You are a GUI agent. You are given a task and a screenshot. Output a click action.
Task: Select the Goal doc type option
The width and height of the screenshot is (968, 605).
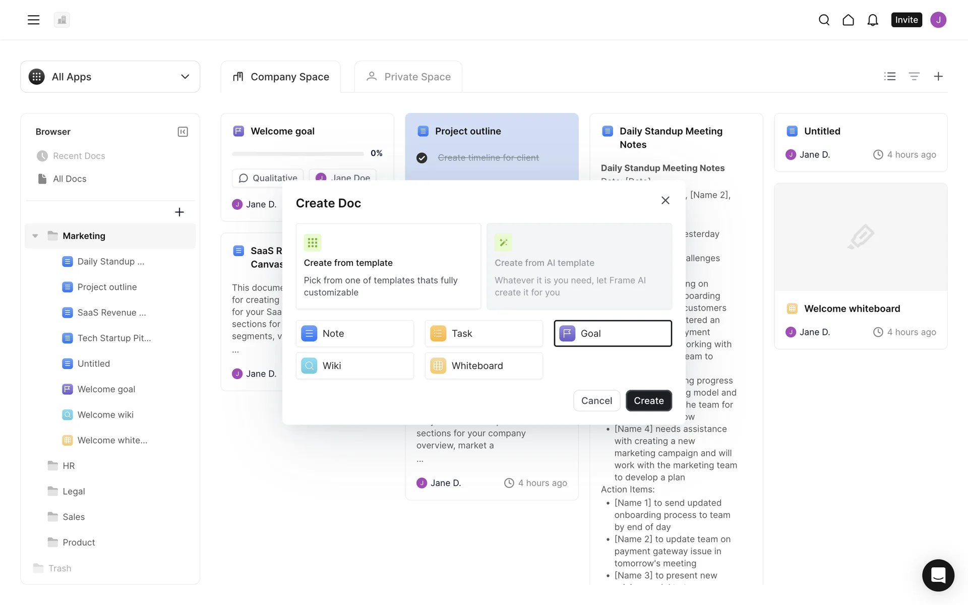click(x=613, y=333)
